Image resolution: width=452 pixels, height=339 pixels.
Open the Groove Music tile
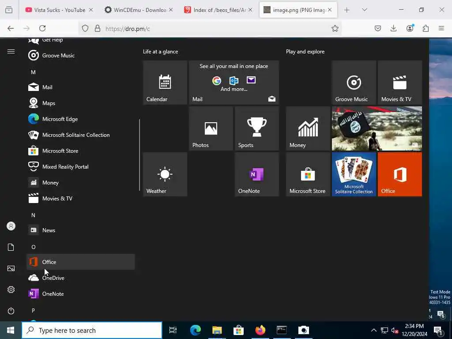(x=354, y=83)
